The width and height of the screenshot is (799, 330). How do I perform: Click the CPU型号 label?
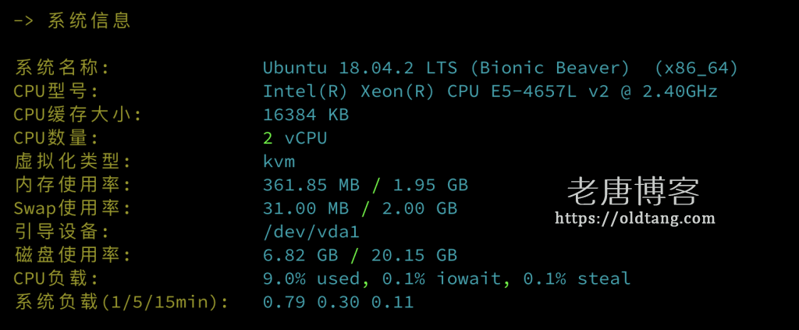click(x=56, y=91)
